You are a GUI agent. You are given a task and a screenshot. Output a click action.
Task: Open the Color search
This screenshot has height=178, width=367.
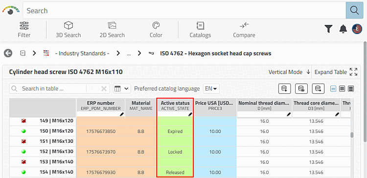(156, 29)
